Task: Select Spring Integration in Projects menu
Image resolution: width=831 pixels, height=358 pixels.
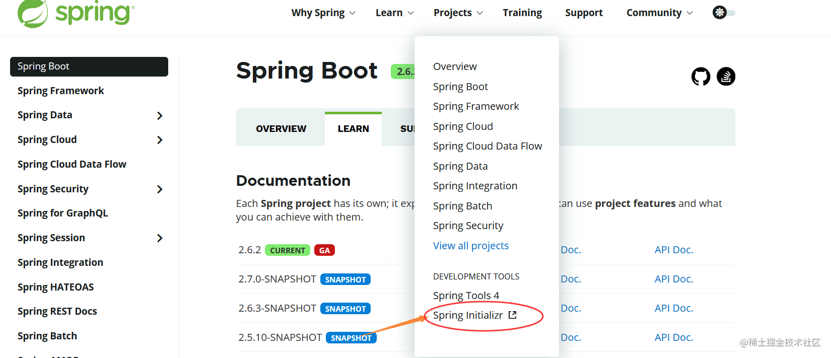Action: tap(475, 186)
